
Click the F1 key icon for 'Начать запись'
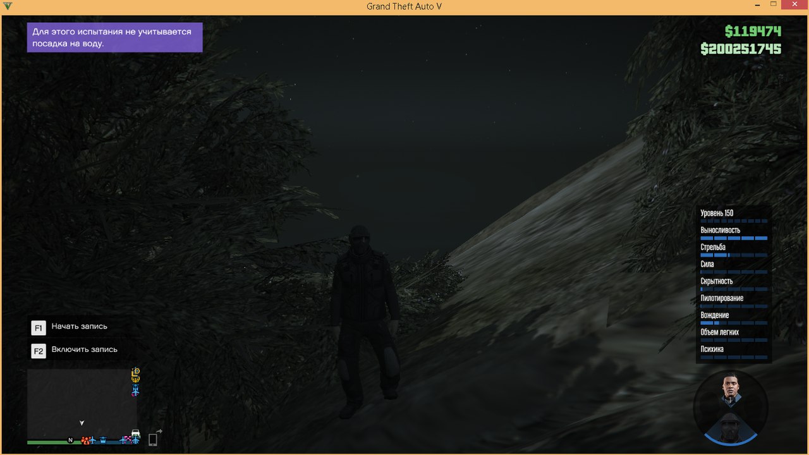(x=39, y=328)
